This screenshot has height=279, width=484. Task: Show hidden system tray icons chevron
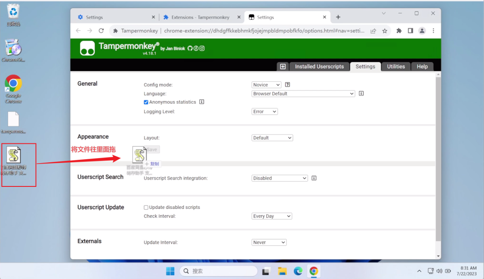419,271
